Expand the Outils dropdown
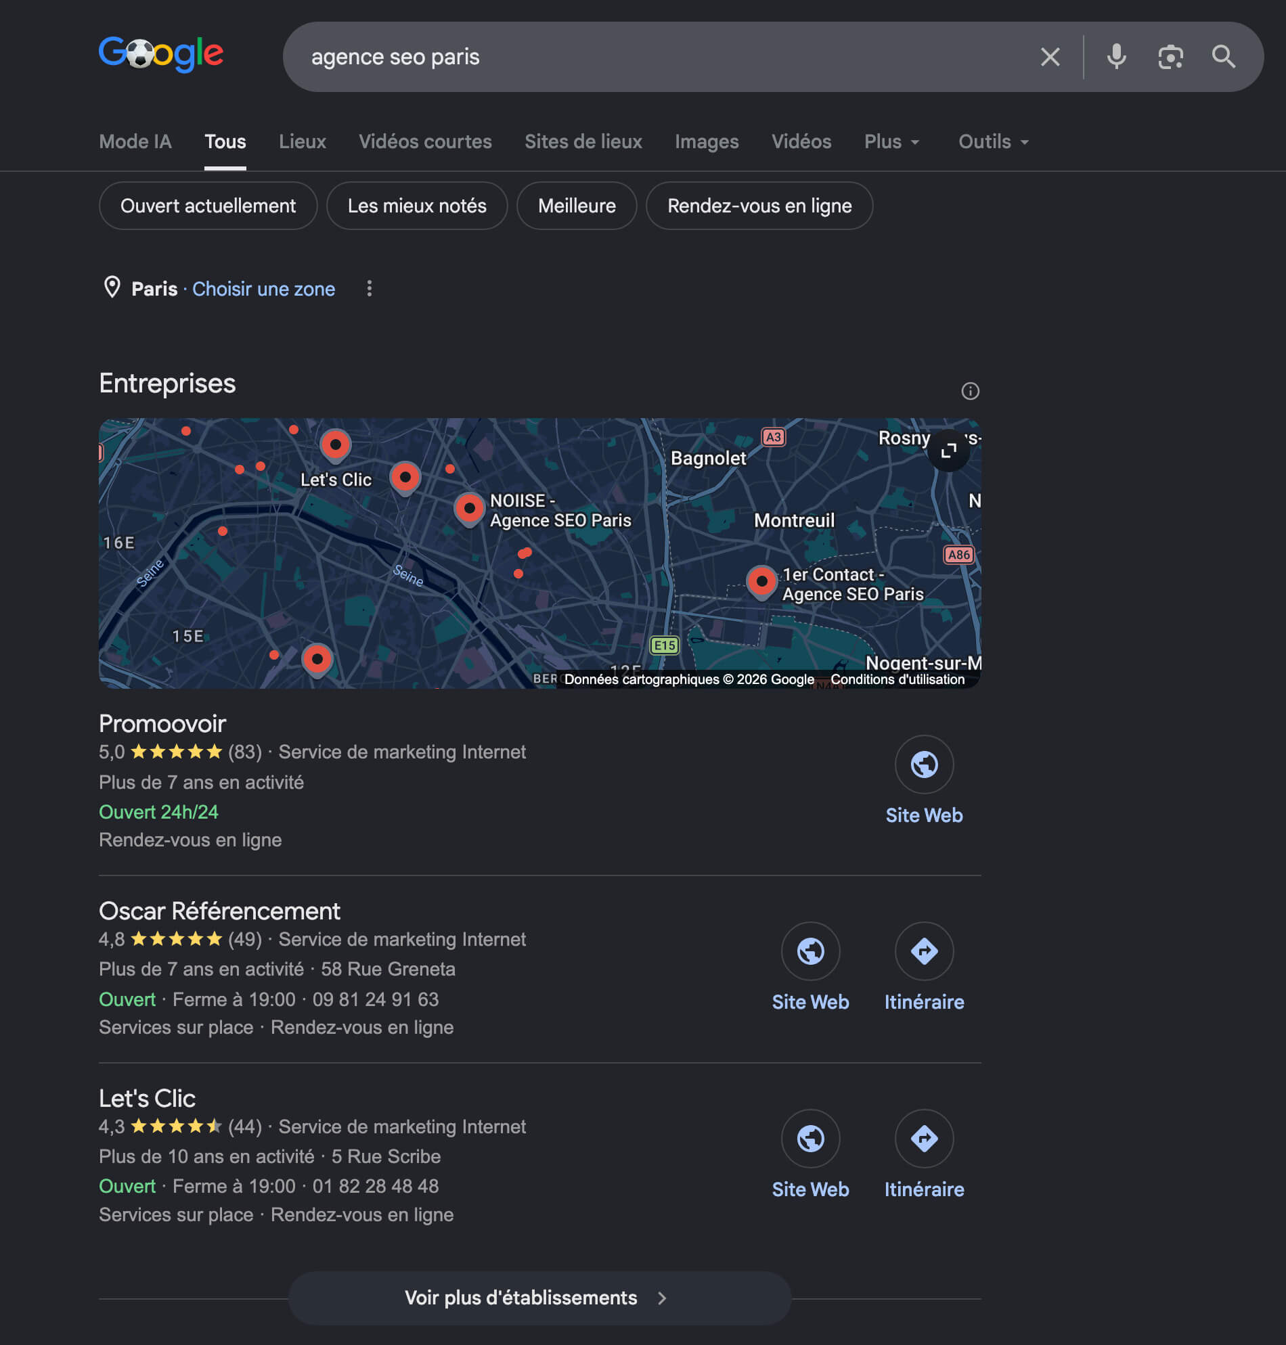The image size is (1286, 1345). [994, 142]
